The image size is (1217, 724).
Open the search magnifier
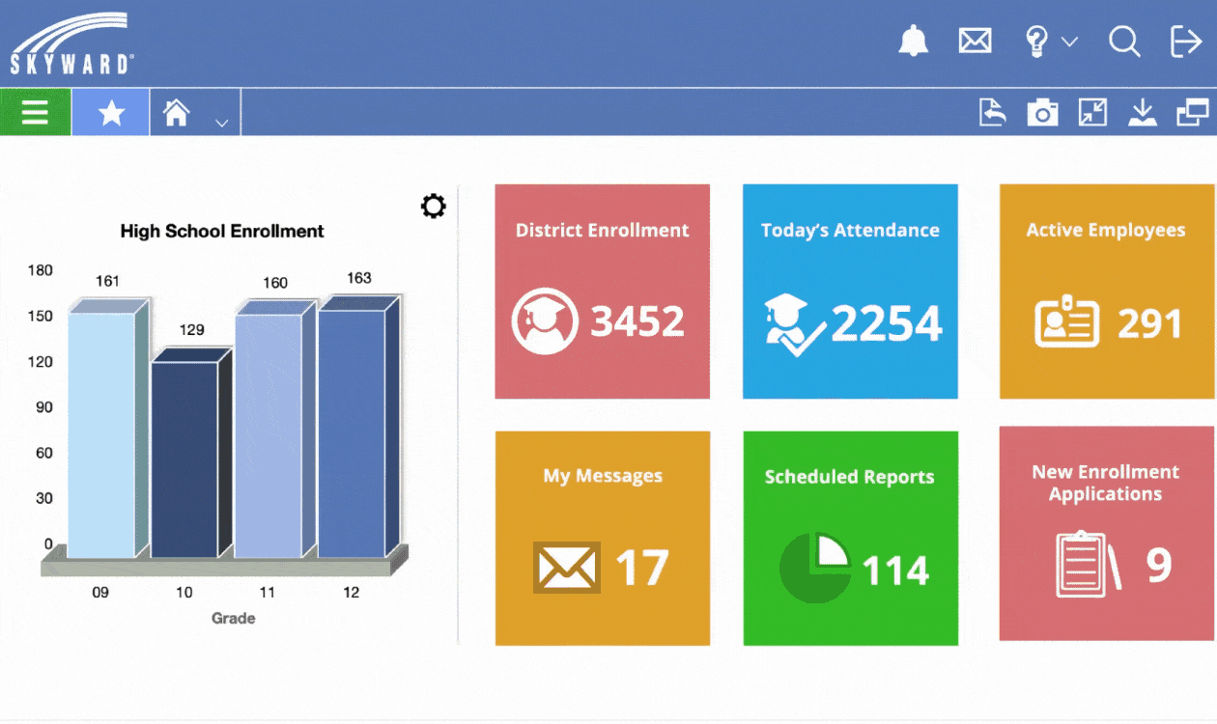coord(1124,42)
